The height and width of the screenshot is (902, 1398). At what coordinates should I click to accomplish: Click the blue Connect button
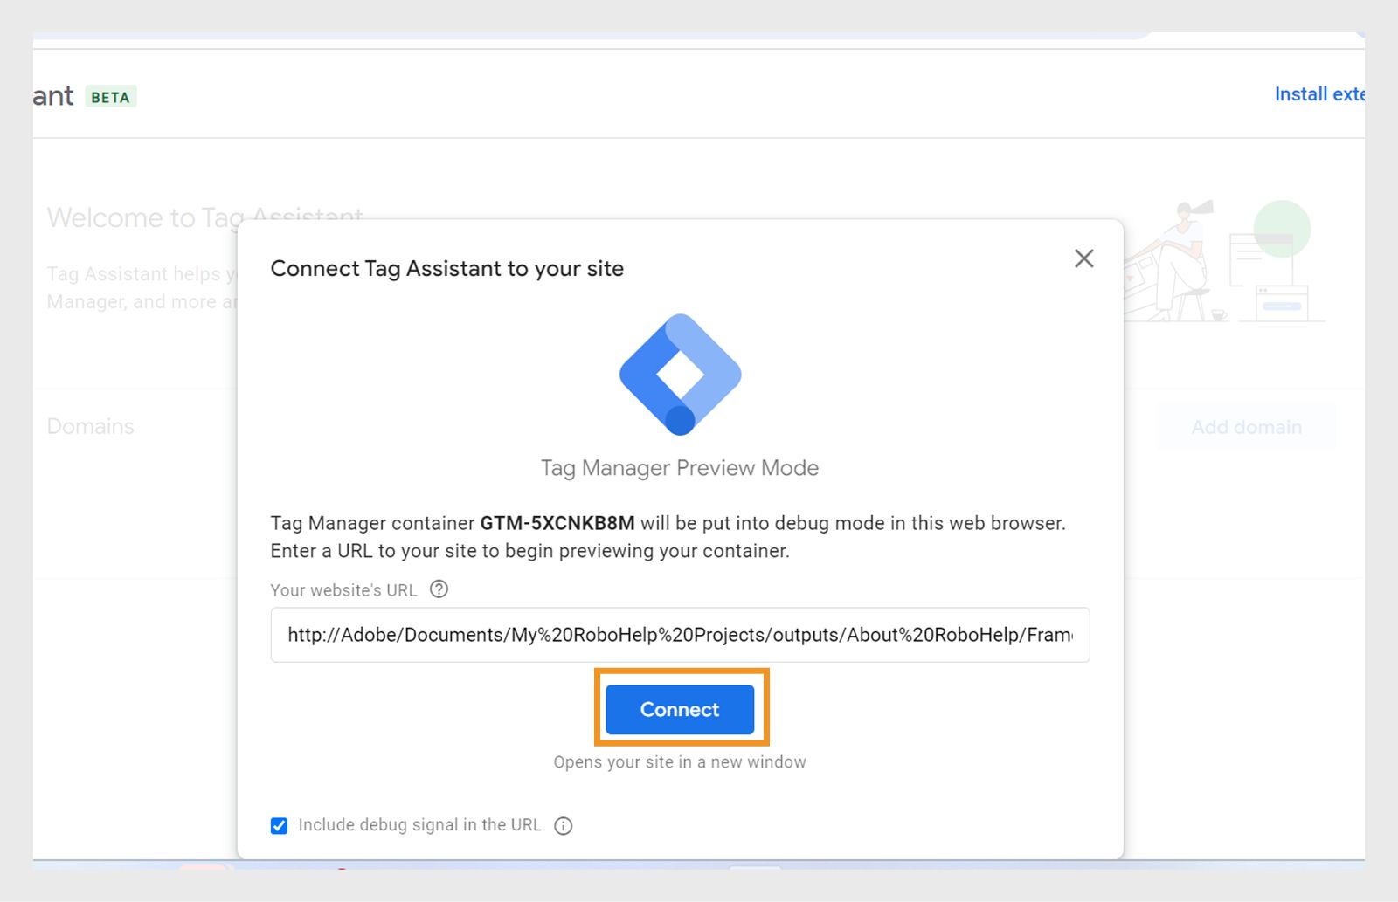pyautogui.click(x=680, y=709)
